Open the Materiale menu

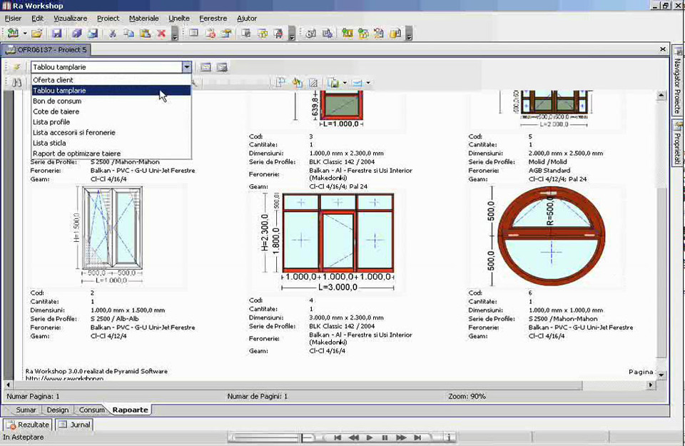(143, 19)
